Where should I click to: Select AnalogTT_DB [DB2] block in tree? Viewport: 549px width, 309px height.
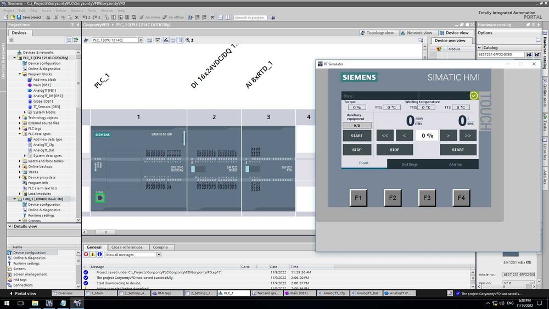coord(48,96)
